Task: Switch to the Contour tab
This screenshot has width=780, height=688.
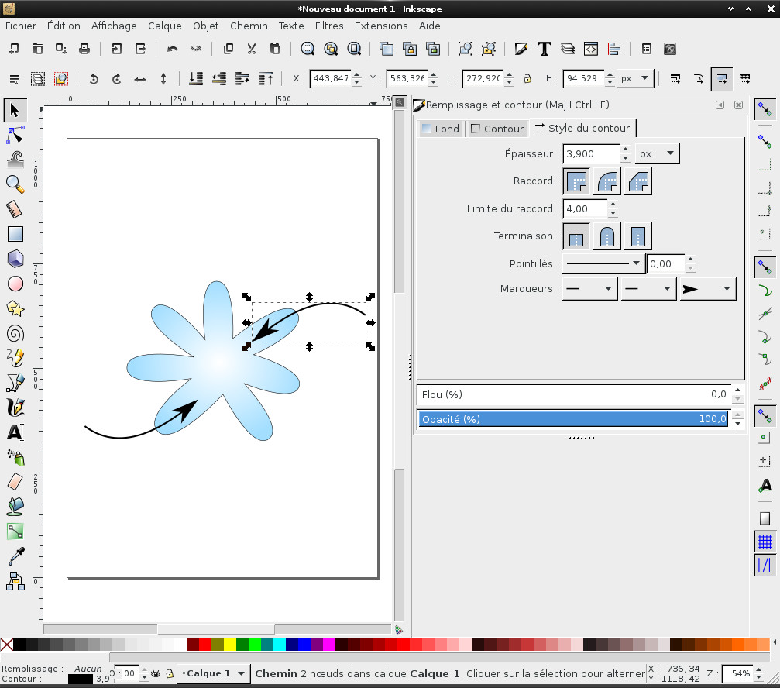Action: pyautogui.click(x=497, y=128)
